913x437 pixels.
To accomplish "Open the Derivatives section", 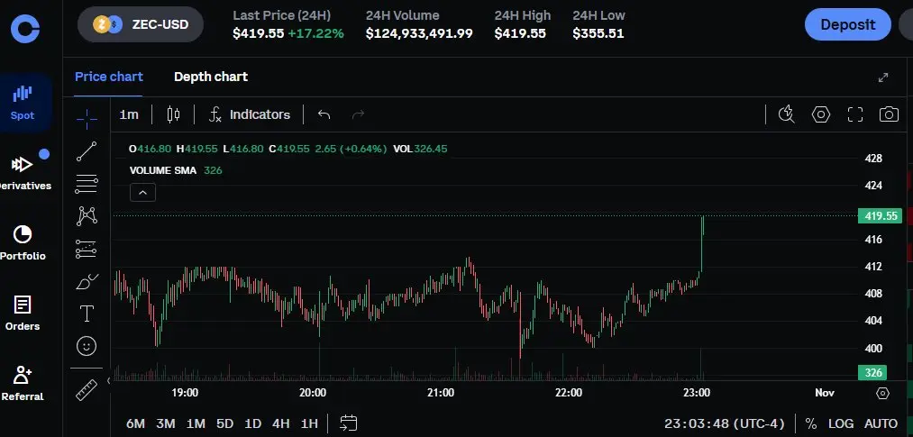I will (x=23, y=173).
